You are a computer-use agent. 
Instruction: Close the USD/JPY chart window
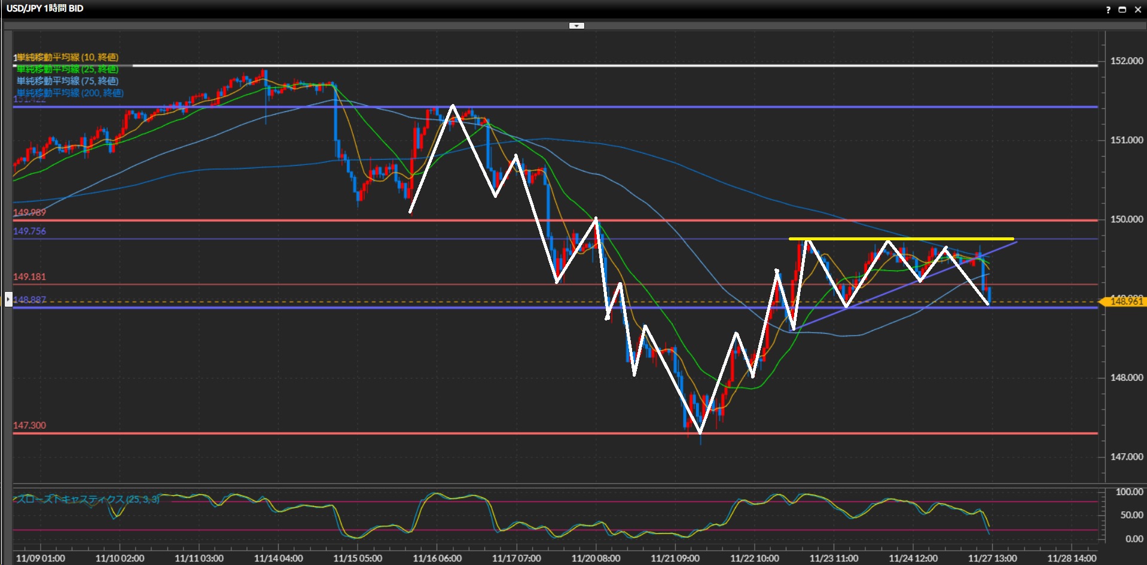[1137, 9]
